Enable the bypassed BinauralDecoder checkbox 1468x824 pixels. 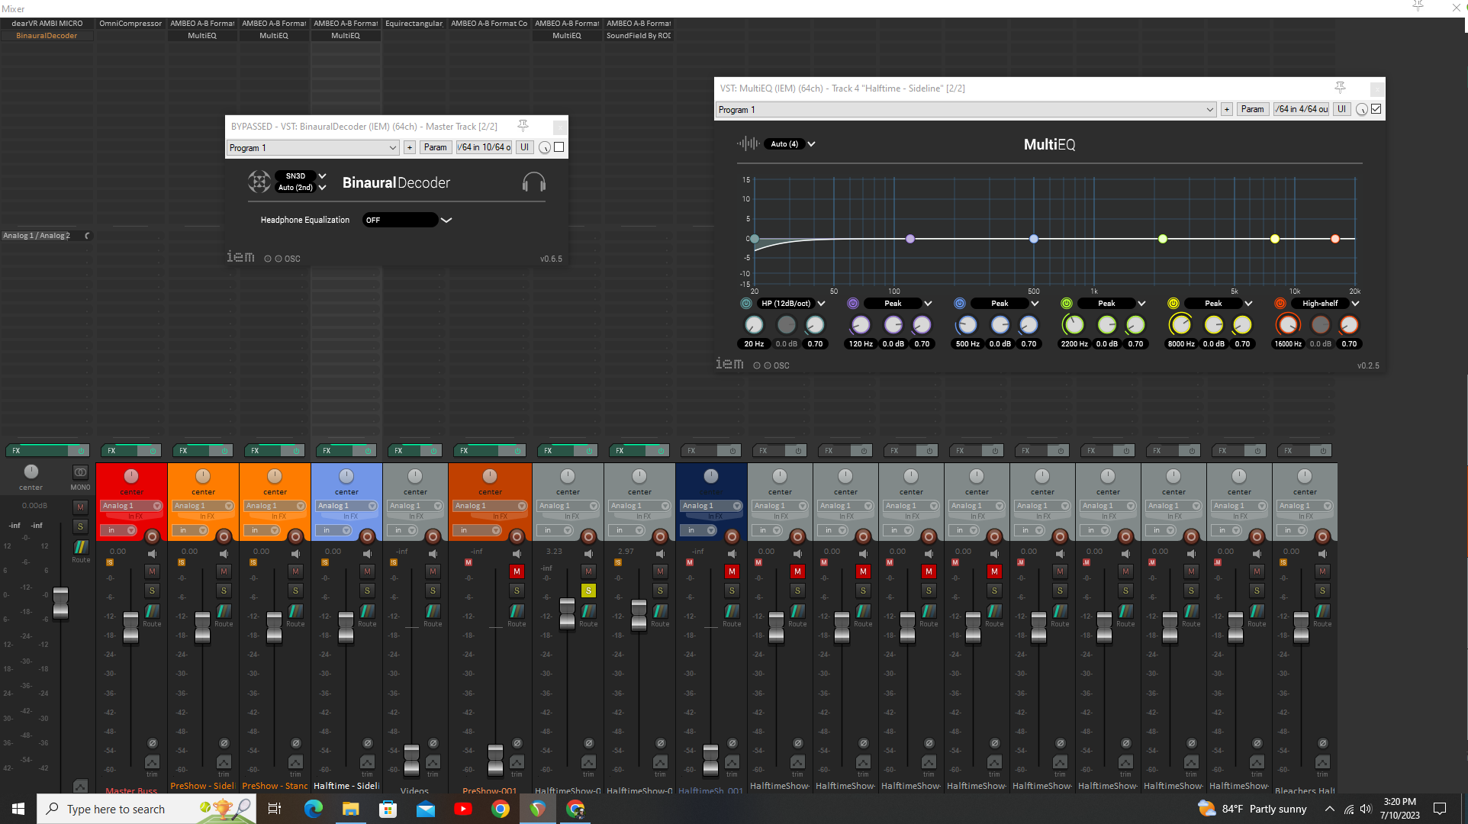click(559, 147)
